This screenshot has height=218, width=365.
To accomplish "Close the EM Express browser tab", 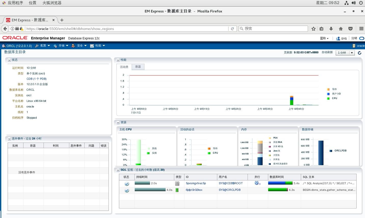I will pos(53,20).
